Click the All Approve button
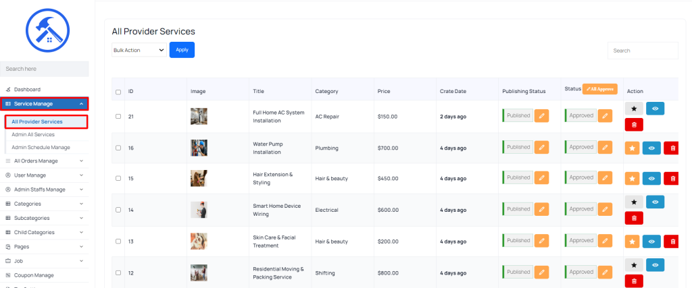The height and width of the screenshot is (288, 692). coord(600,89)
